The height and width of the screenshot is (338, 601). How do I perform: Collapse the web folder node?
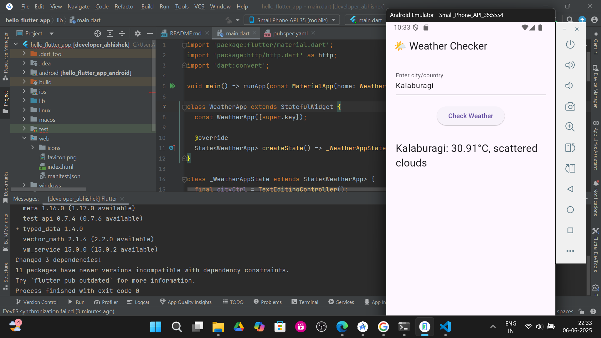click(24, 138)
